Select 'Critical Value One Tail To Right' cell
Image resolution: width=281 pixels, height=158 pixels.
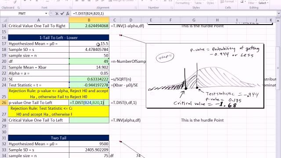(x=39, y=26)
